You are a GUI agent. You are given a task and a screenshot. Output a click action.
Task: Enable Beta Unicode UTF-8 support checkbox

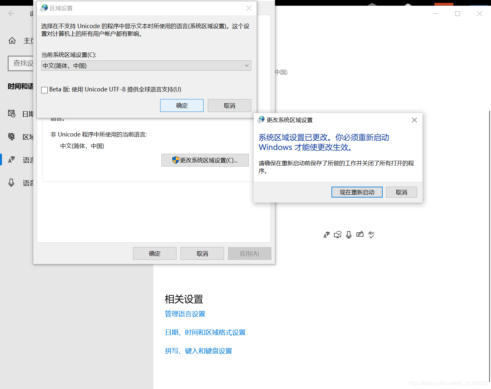pyautogui.click(x=44, y=90)
